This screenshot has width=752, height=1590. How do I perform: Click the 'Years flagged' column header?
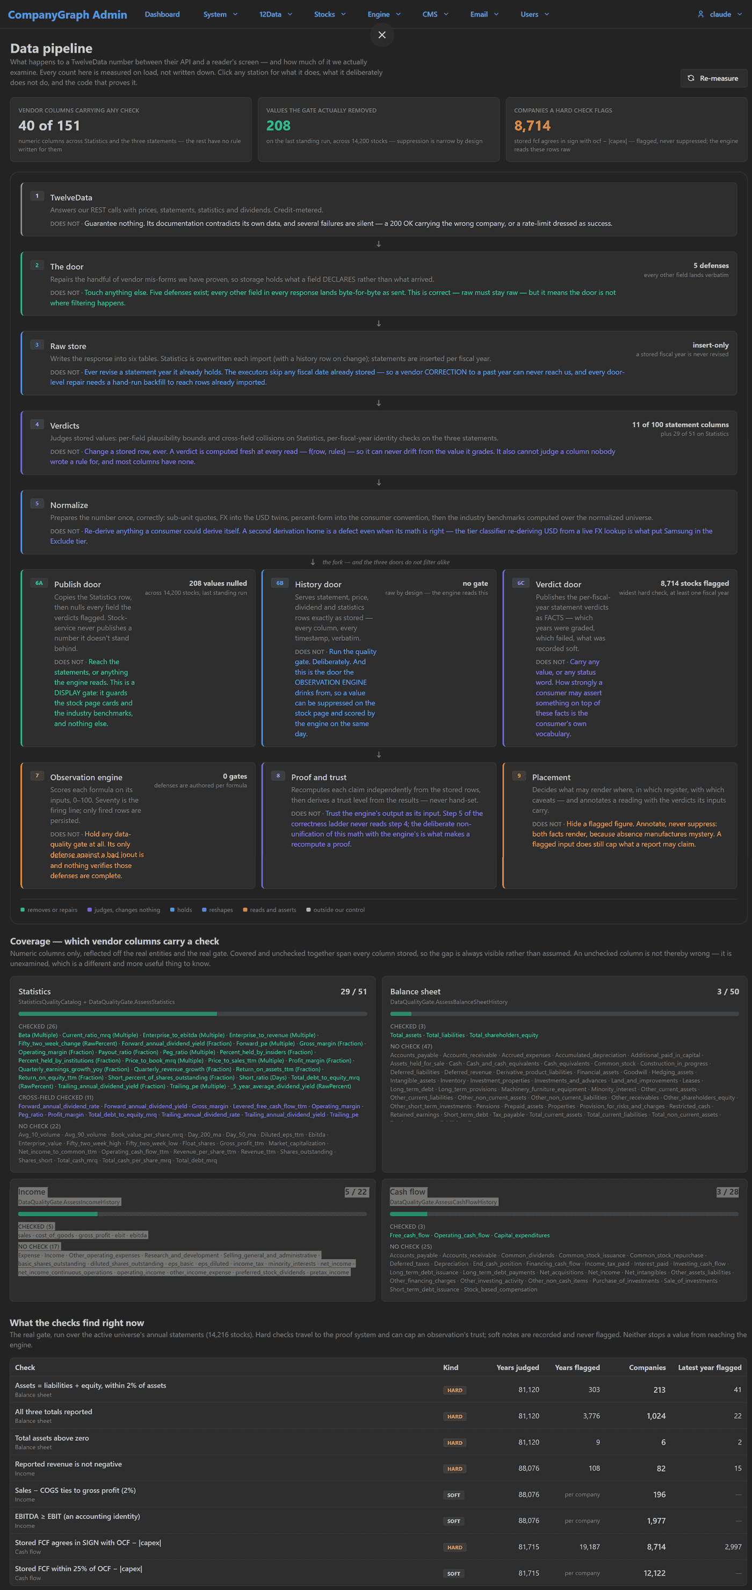click(577, 1367)
